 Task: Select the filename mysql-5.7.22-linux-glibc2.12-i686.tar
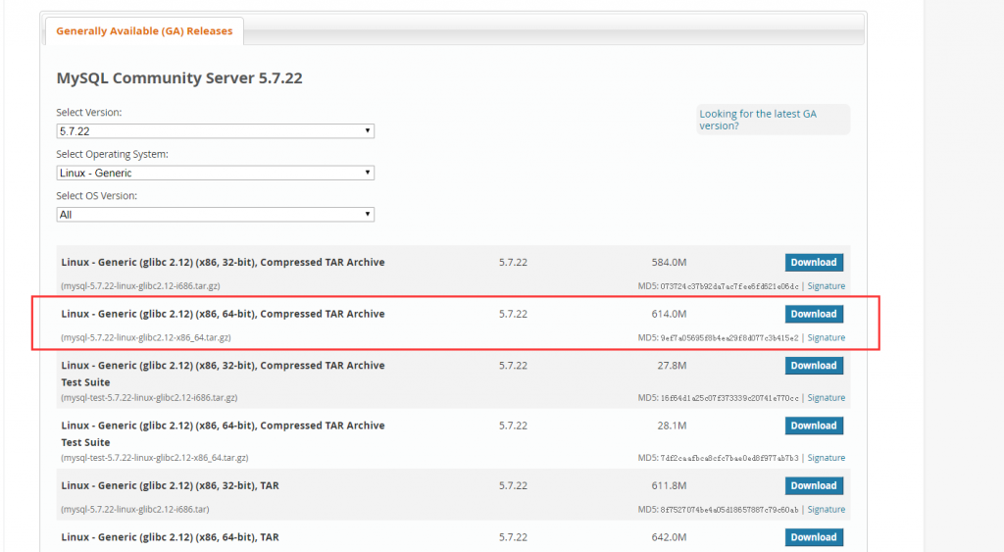[135, 510]
